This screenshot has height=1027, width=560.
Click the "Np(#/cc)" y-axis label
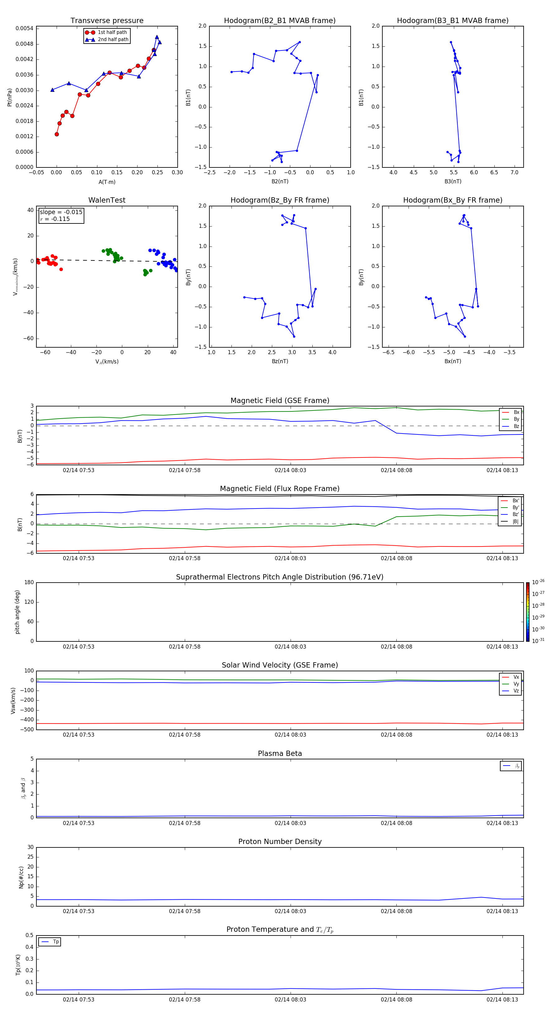coord(21,877)
